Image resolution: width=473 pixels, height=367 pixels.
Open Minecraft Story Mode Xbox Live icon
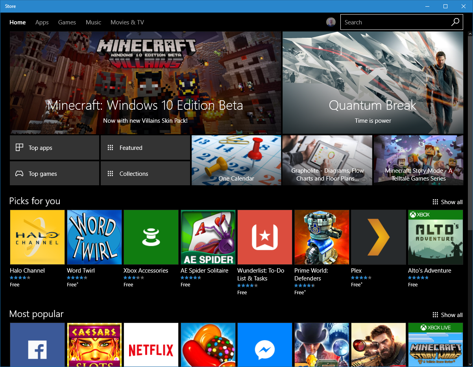click(x=436, y=345)
